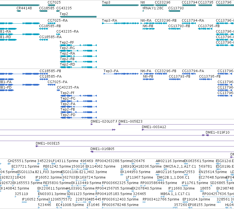Click the CG43235-RA transcript label
Screen dimensions: 234x209
pos(67,32)
